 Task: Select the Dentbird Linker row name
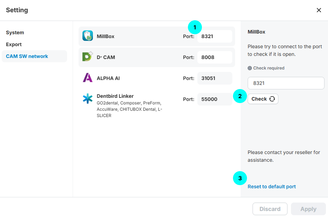[115, 96]
